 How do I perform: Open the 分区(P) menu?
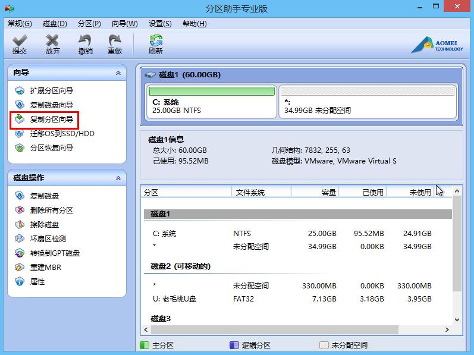89,24
